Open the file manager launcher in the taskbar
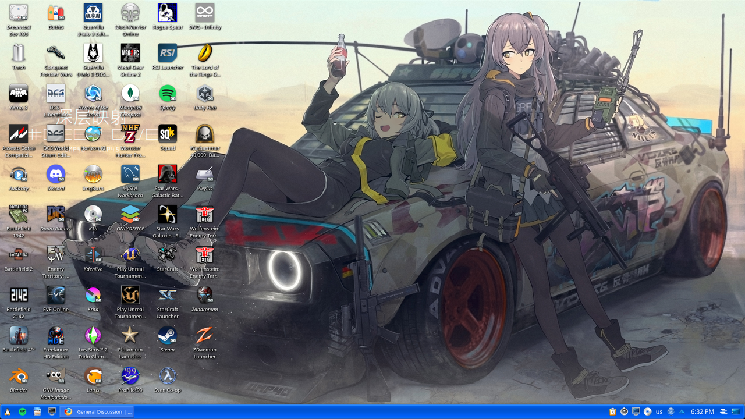The image size is (745, 419). click(37, 412)
